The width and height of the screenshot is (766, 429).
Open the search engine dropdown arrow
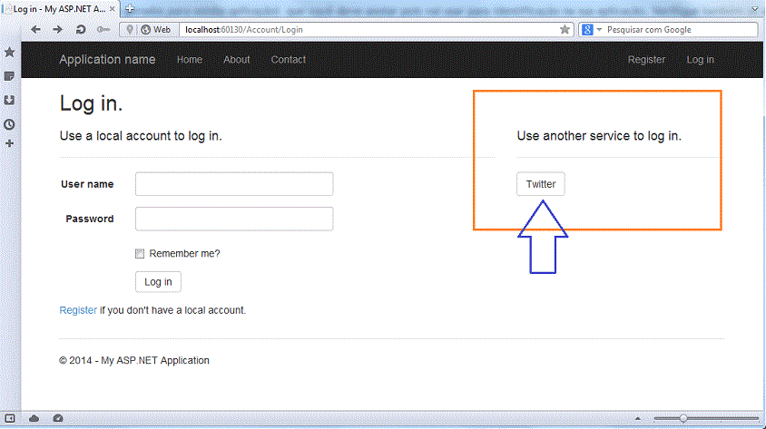pyautogui.click(x=599, y=30)
